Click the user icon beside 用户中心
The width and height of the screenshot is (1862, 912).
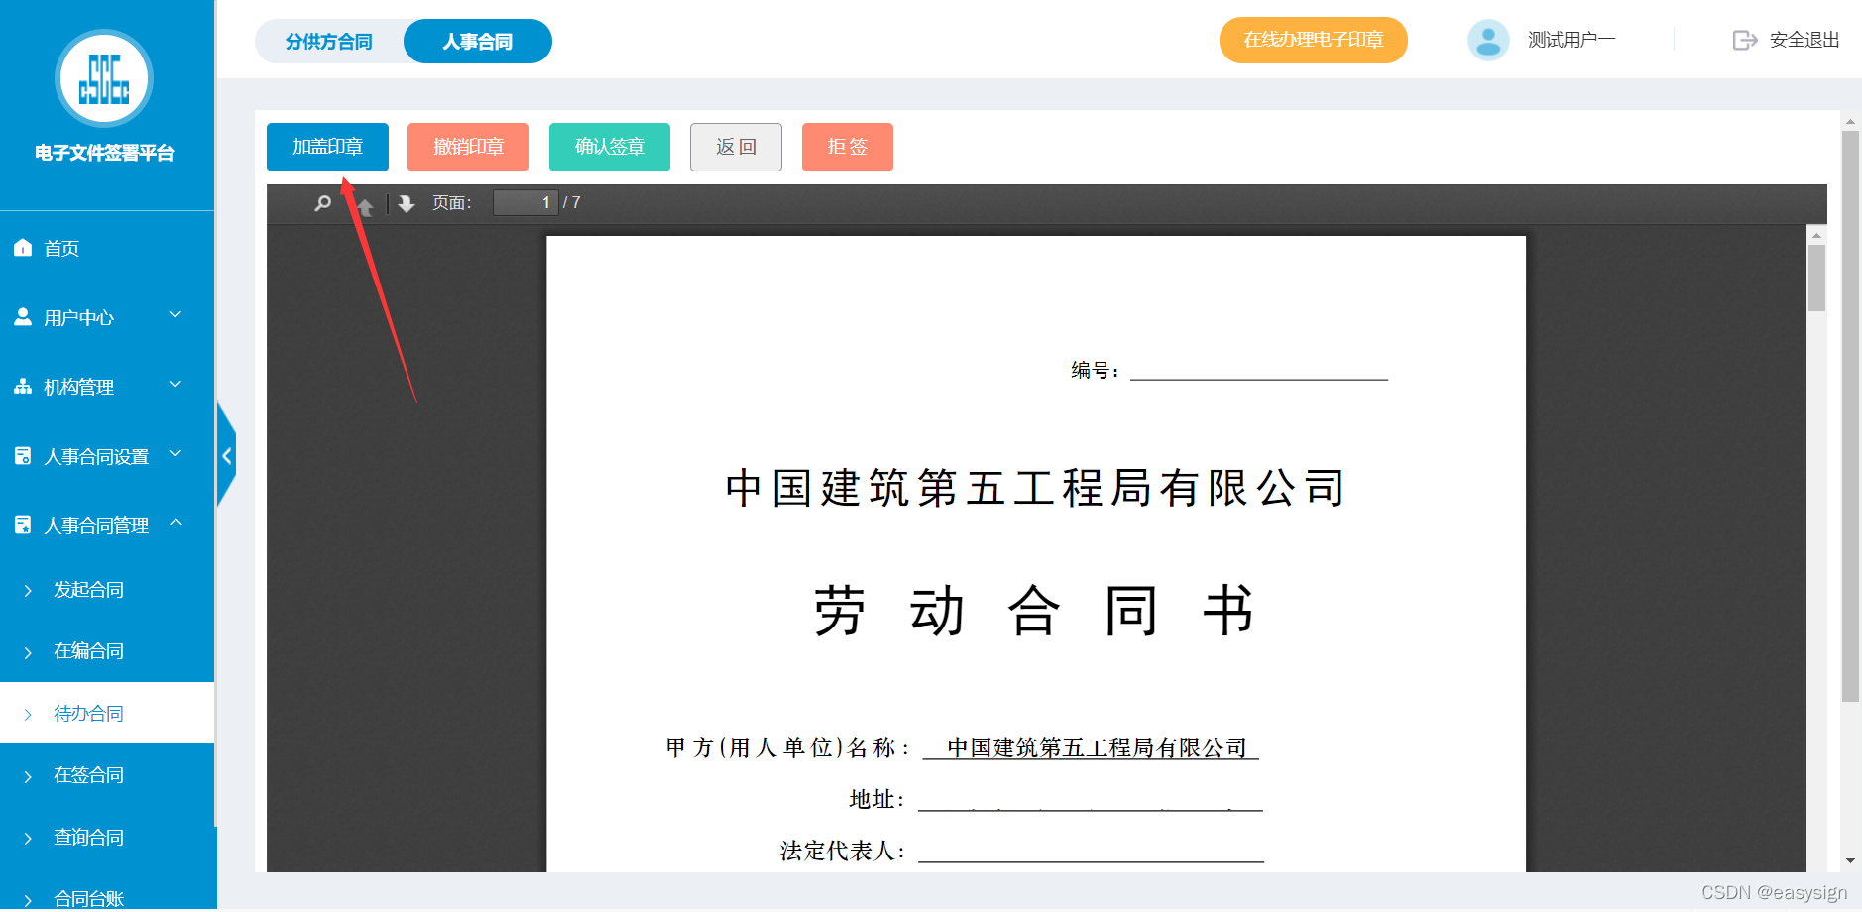point(23,317)
